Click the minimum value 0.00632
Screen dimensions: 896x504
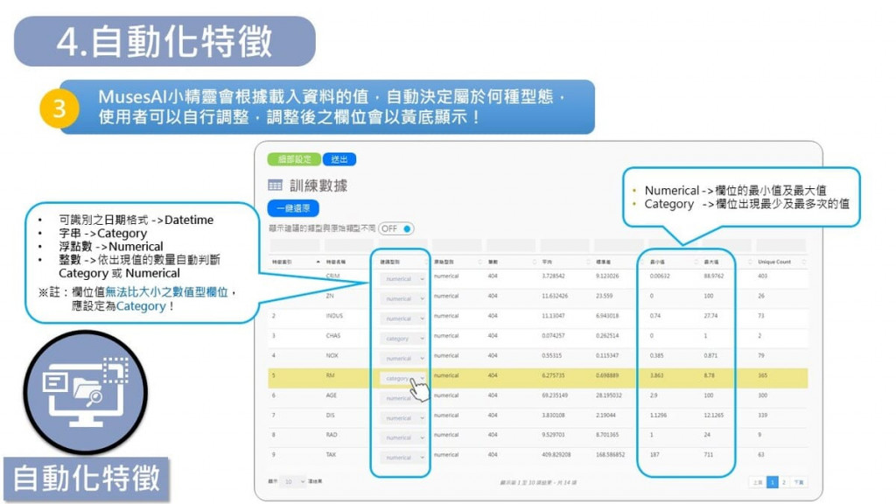click(x=660, y=276)
